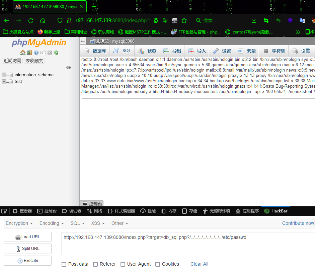Open the SQL dropdown in HackBar
The width and height of the screenshot is (315, 274).
[x=77, y=223]
